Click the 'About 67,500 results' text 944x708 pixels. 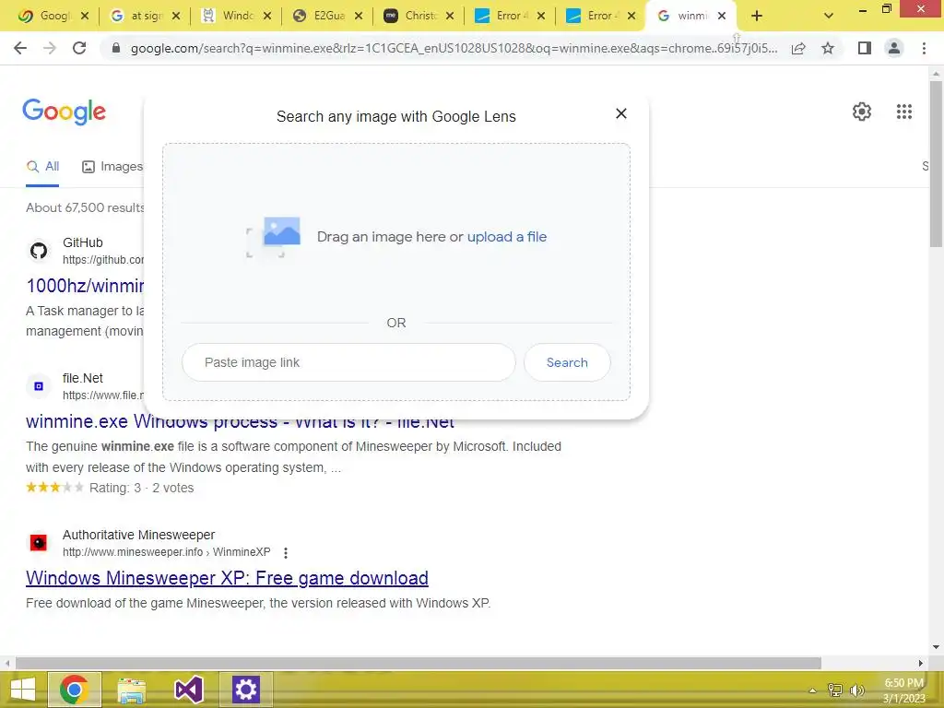tap(85, 207)
